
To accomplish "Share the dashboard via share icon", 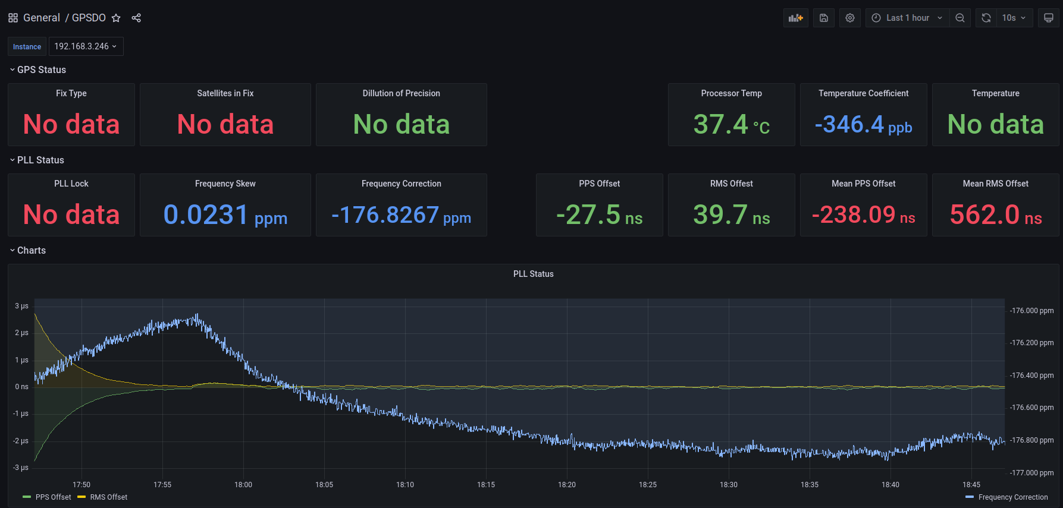I will 136,18.
